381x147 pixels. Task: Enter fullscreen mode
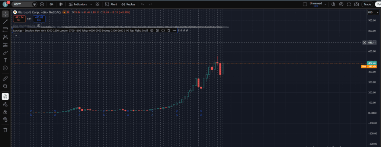point(349,4)
